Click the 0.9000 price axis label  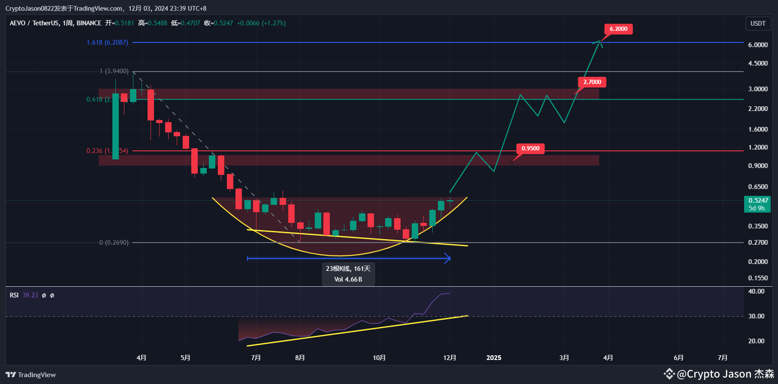click(758, 166)
